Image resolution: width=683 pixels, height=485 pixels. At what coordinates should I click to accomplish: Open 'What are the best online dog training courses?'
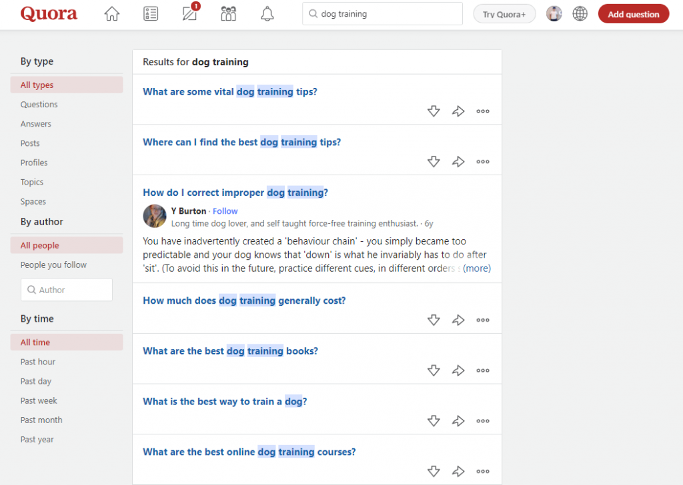point(249,452)
